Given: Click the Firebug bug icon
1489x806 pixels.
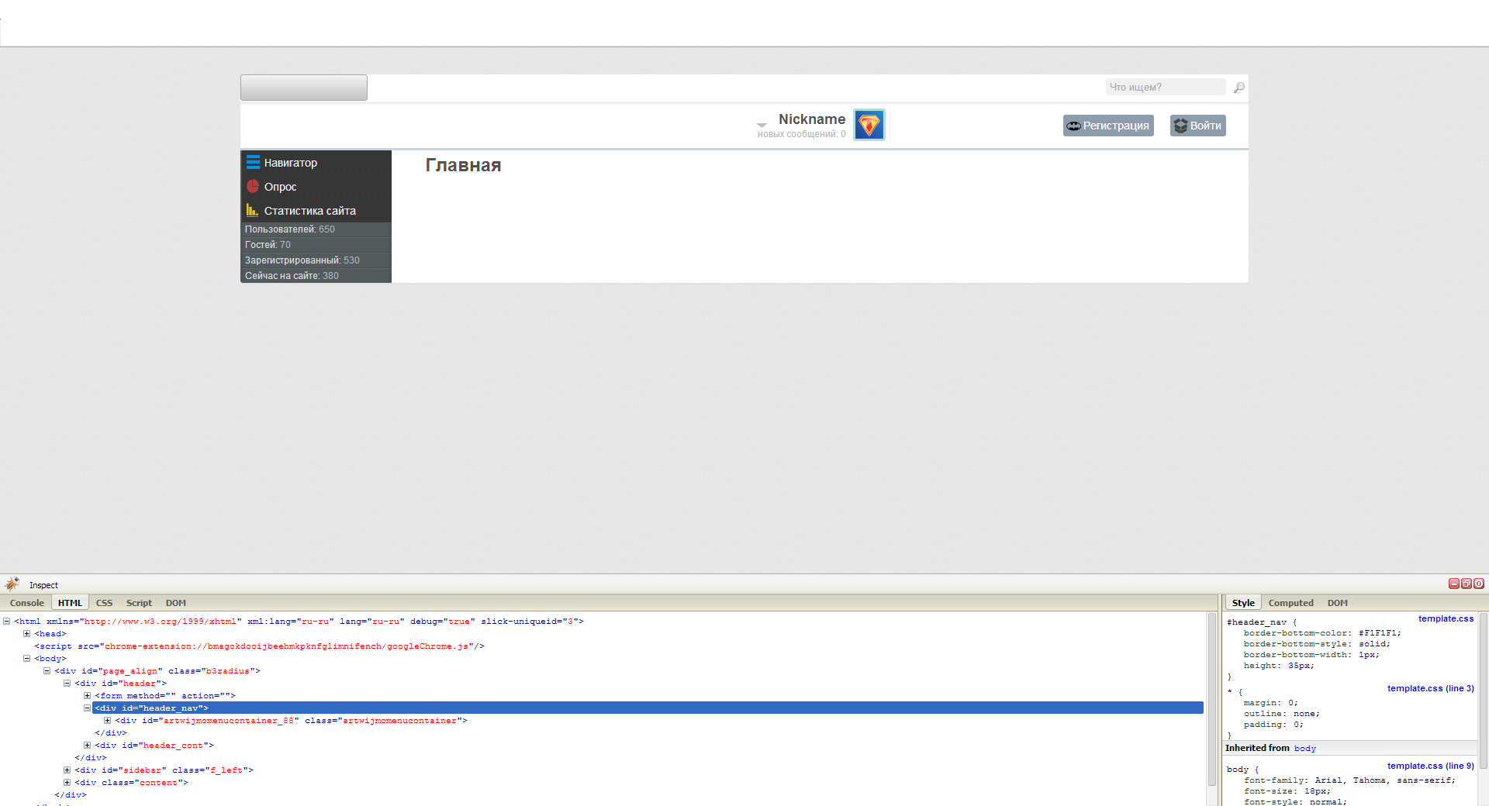Looking at the screenshot, I should tap(12, 584).
